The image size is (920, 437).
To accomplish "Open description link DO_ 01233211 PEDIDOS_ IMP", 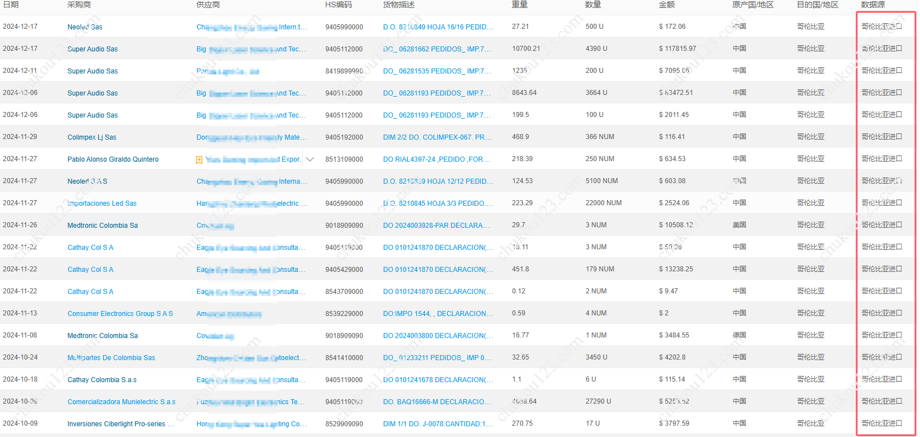I will (x=437, y=358).
